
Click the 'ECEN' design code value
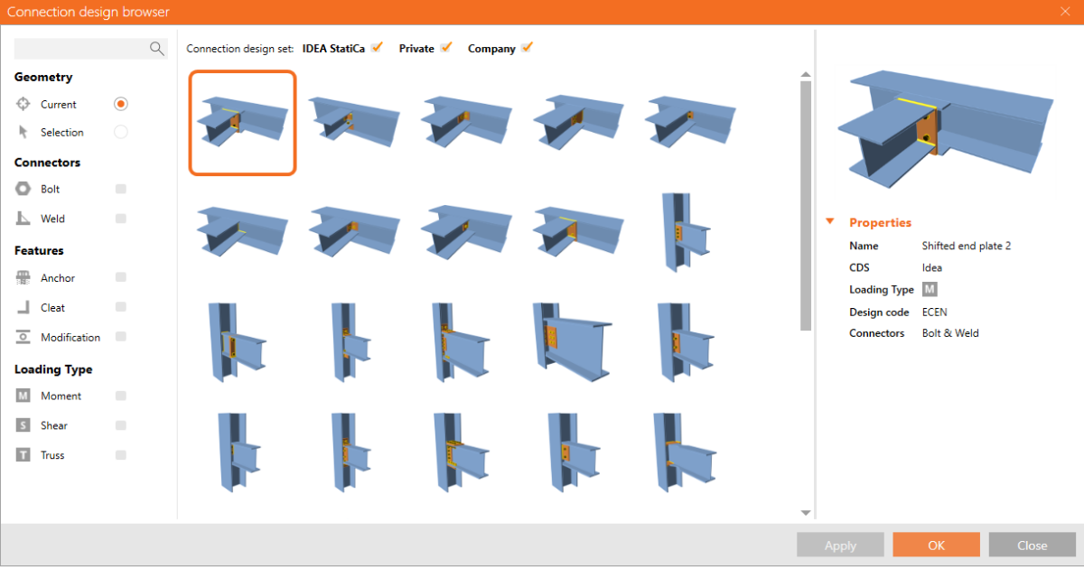point(934,312)
